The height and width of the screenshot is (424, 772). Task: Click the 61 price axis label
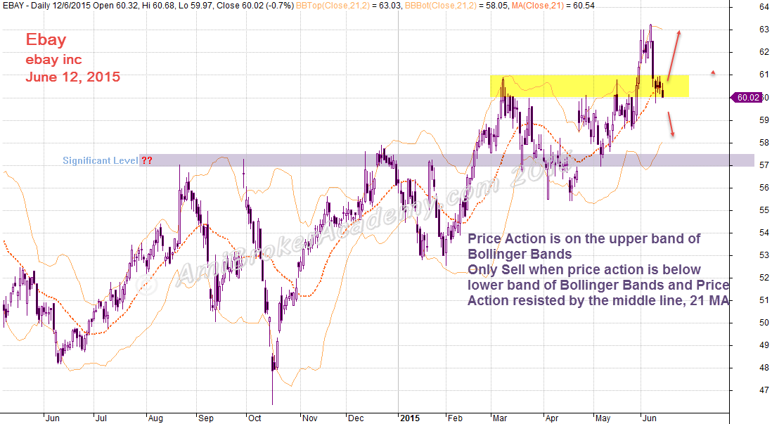click(x=764, y=75)
